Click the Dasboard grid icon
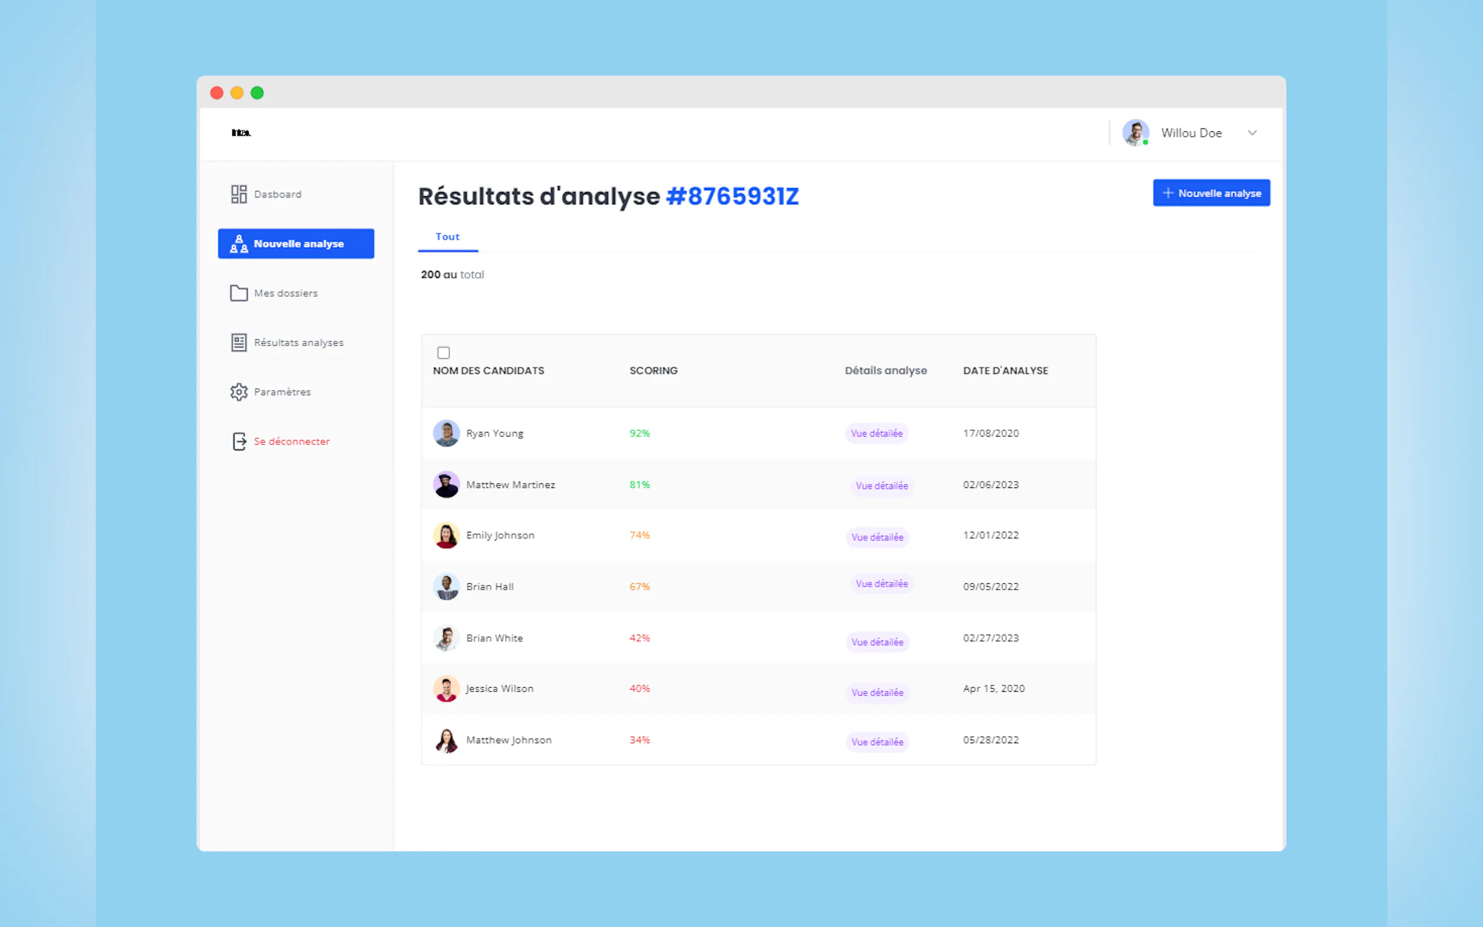 point(238,194)
